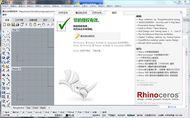Click the Undo arrow icon

point(39,25)
